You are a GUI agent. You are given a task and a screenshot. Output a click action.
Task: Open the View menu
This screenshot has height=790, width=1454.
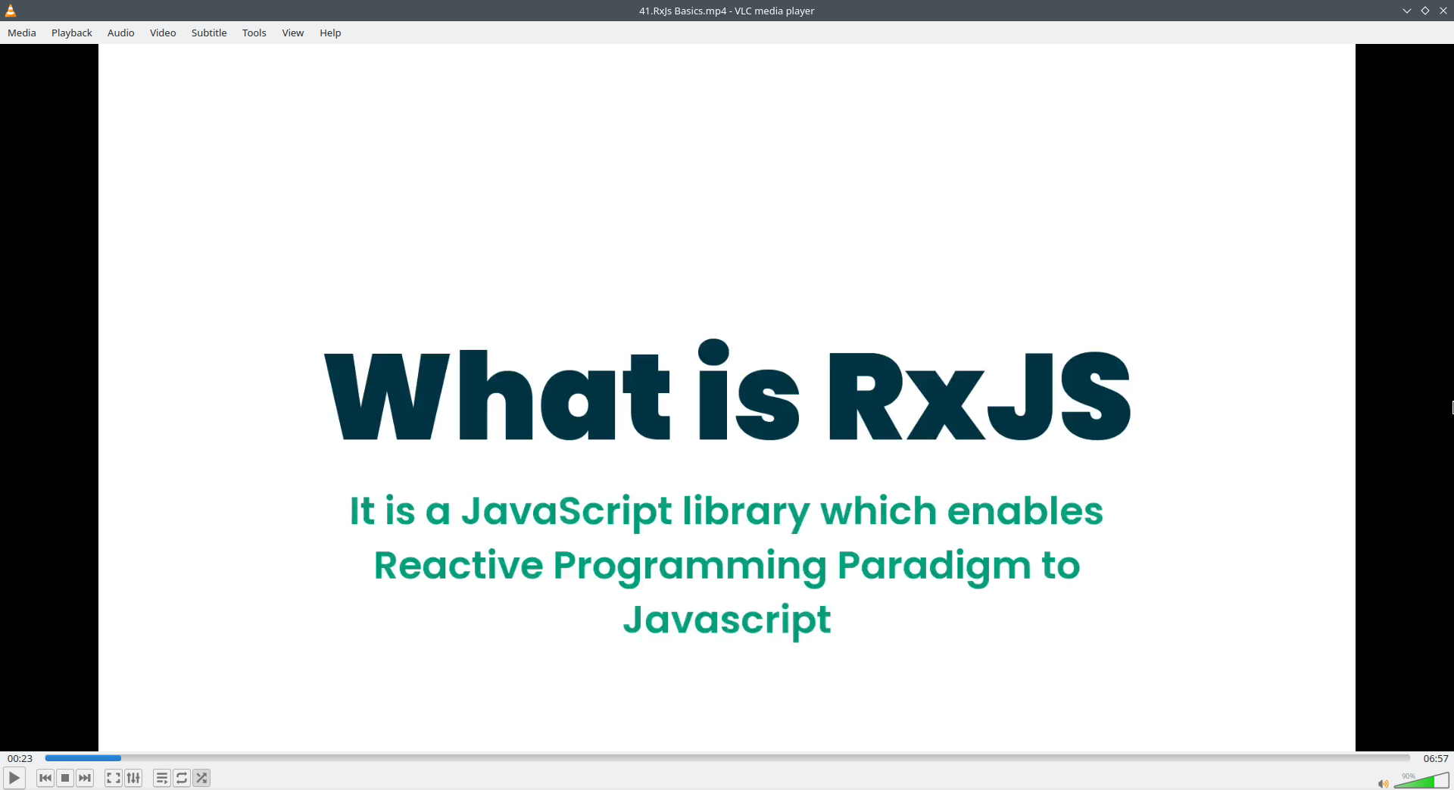click(x=293, y=33)
